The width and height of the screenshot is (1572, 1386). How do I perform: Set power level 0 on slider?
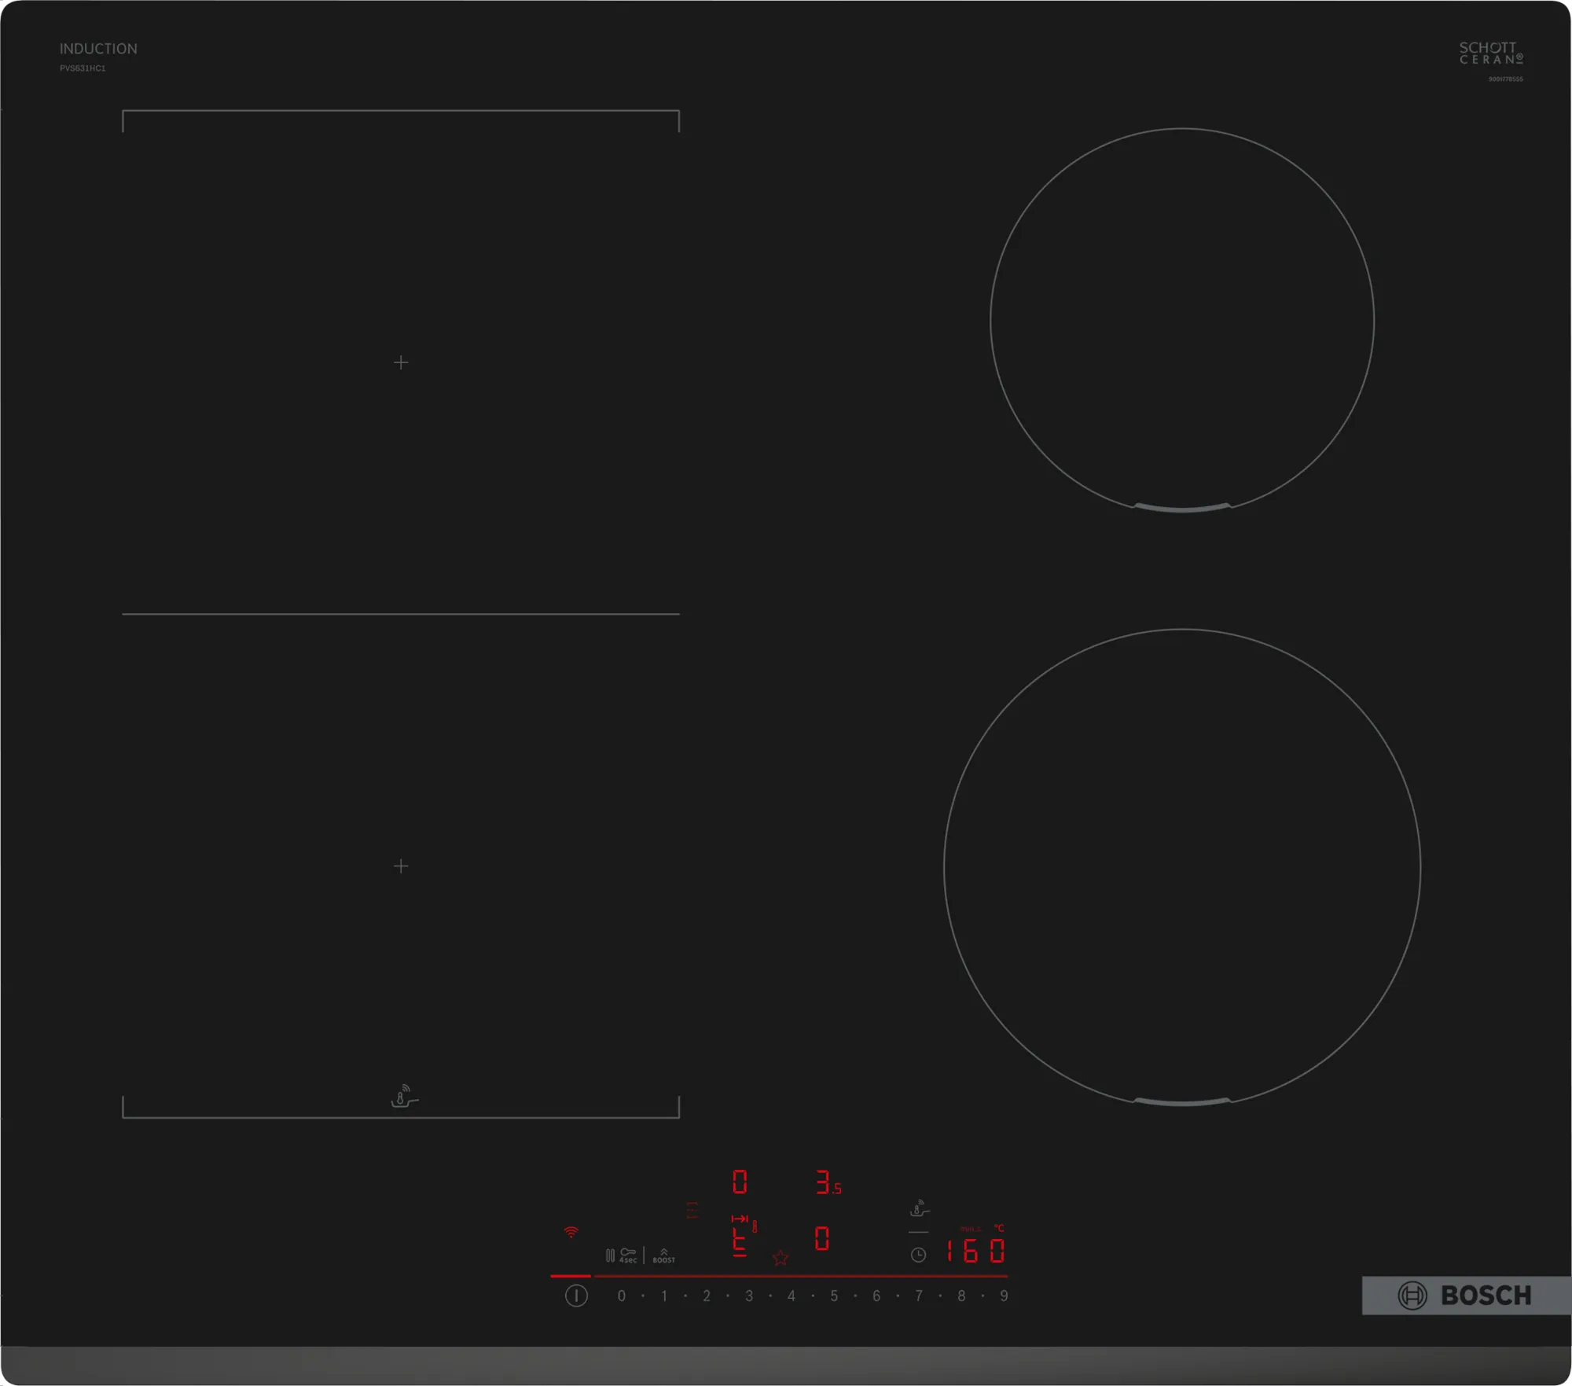(x=622, y=1296)
